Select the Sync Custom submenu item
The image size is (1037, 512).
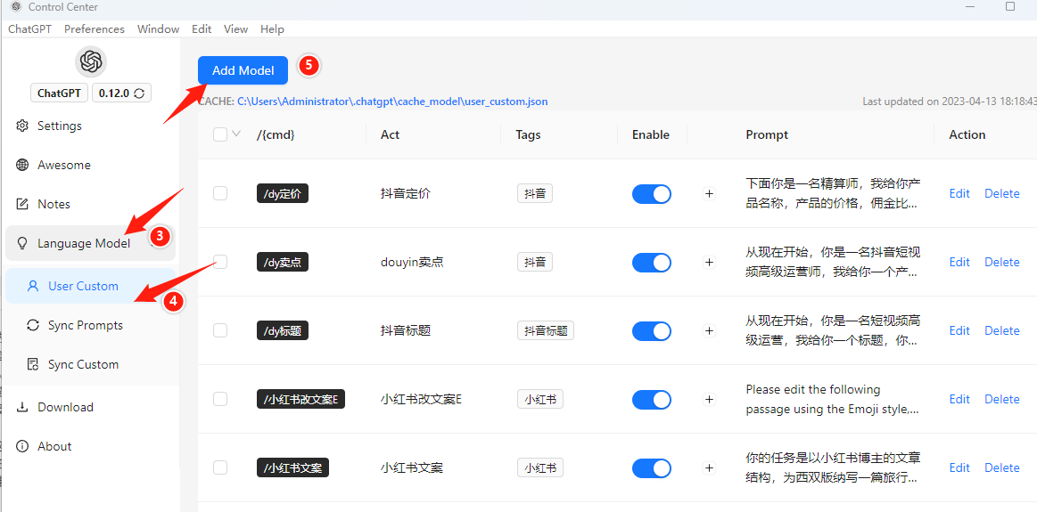[x=90, y=364]
